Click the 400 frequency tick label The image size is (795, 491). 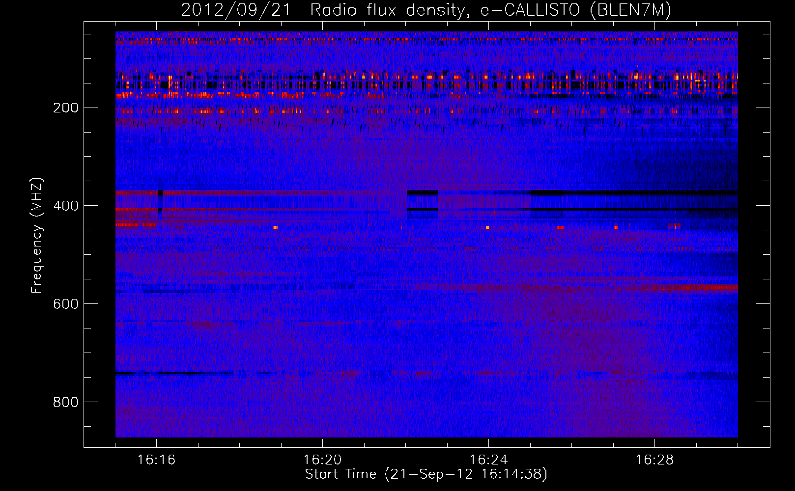click(66, 206)
